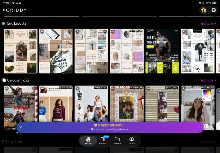220x153 pixels.
Task: Open the maroon sweatshirt carousel template
Action: [x=56, y=104]
